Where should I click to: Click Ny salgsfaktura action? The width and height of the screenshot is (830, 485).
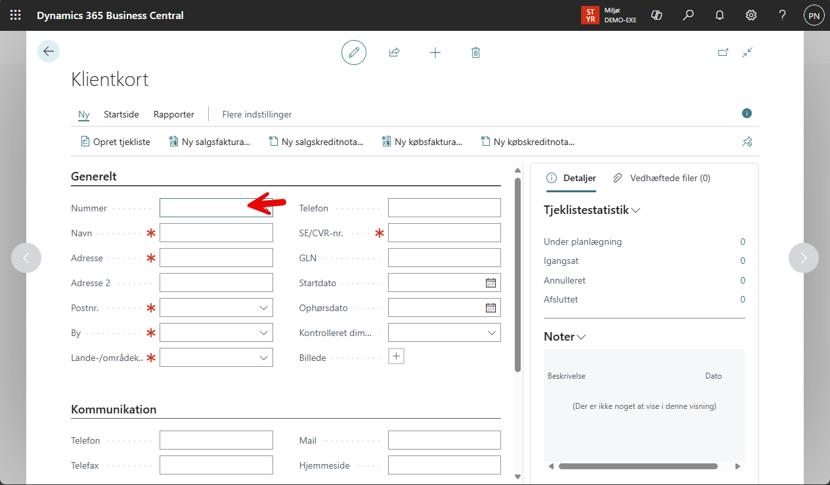(x=209, y=142)
